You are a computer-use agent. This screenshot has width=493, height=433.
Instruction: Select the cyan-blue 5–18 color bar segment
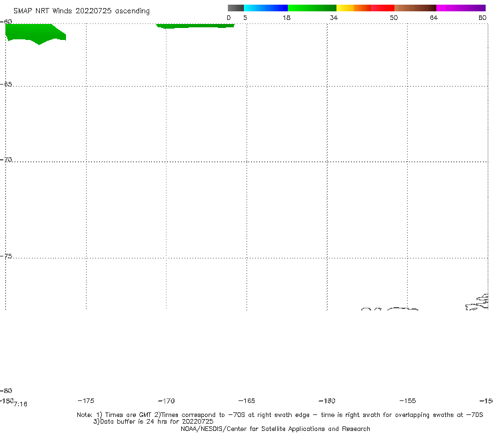click(x=266, y=8)
